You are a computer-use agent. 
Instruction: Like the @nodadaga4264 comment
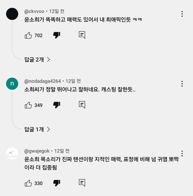point(28,105)
